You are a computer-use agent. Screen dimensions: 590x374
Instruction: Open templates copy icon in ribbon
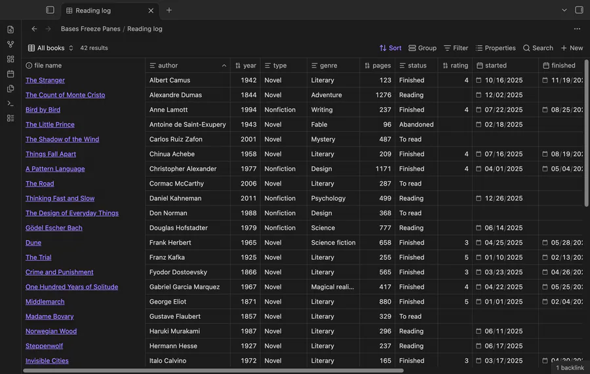click(10, 89)
